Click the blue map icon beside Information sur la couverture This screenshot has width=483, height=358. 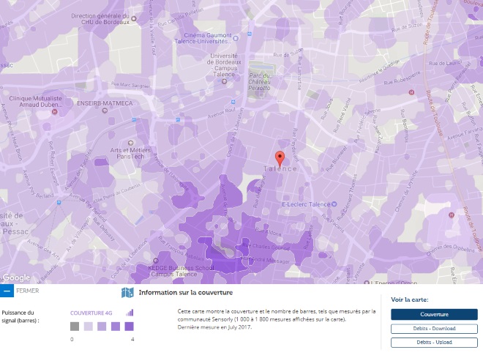click(127, 293)
